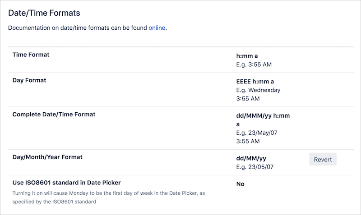Click the 'dd/MMM/yy h:mm' format value

[263, 116]
